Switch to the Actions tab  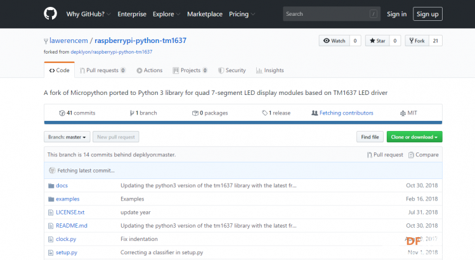click(x=149, y=70)
